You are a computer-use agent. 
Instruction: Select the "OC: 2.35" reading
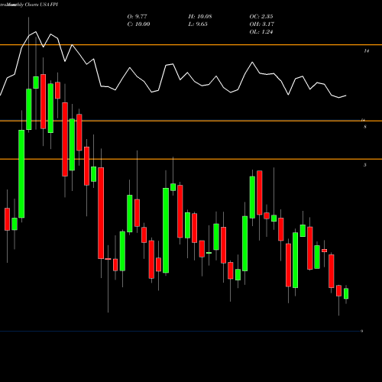pyautogui.click(x=261, y=17)
